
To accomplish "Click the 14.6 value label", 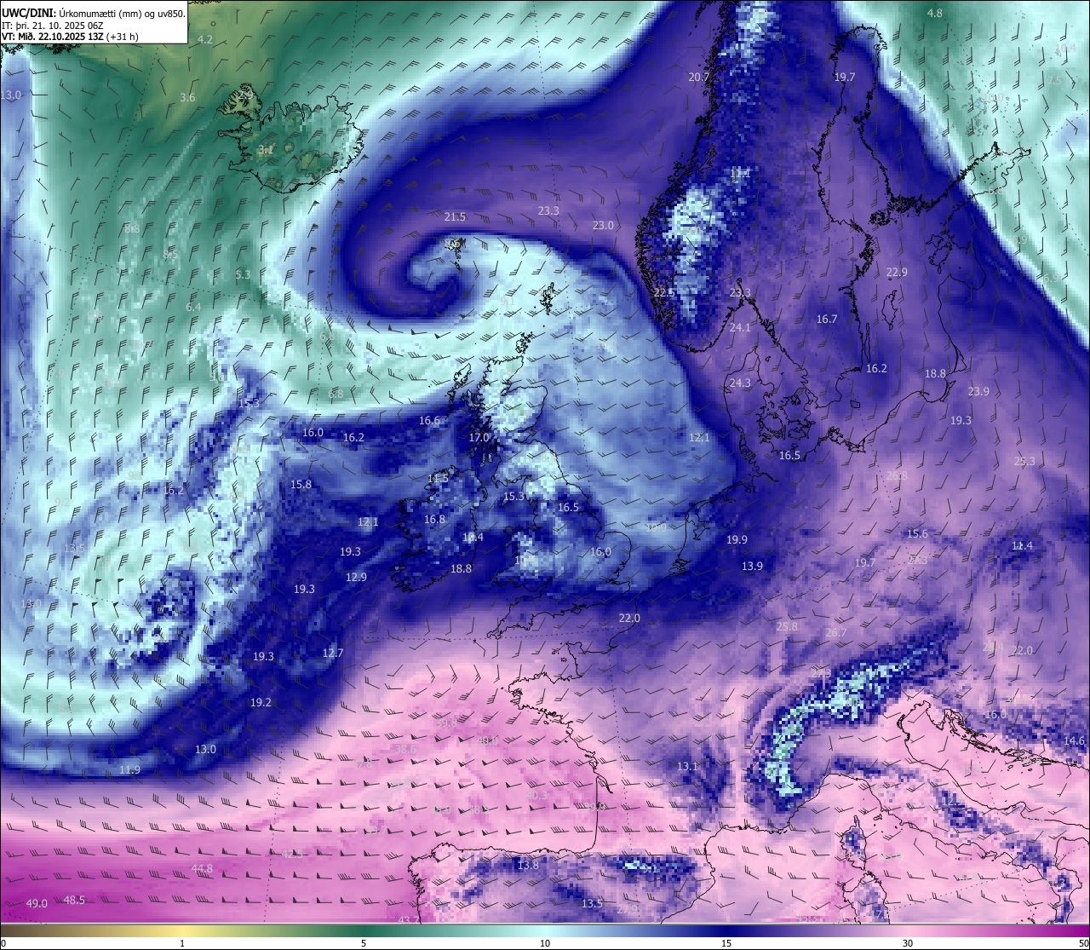I will 1075,741.
